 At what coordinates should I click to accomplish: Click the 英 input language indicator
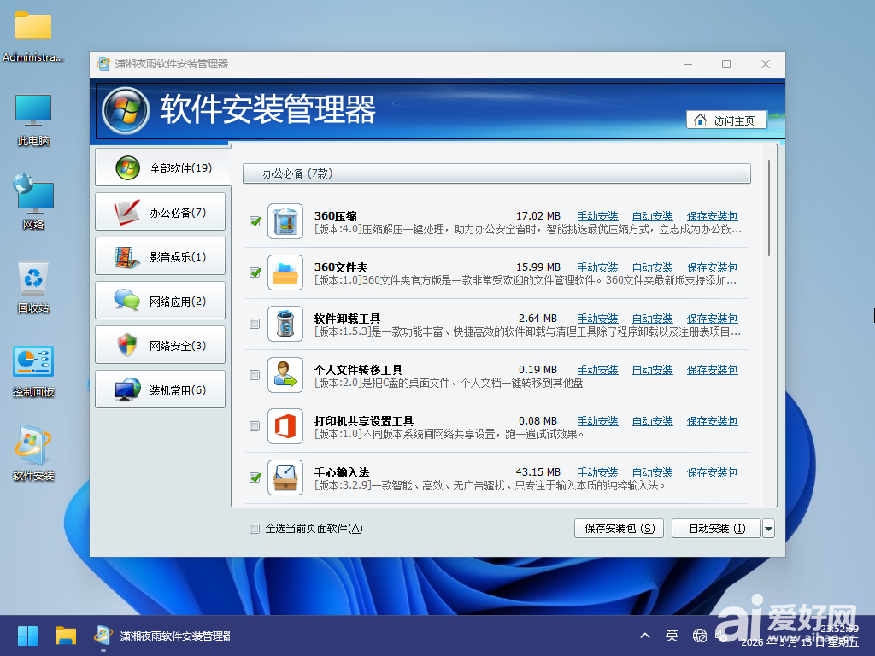672,635
